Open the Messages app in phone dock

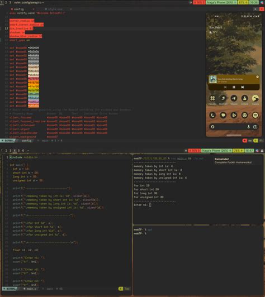click(x=223, y=115)
